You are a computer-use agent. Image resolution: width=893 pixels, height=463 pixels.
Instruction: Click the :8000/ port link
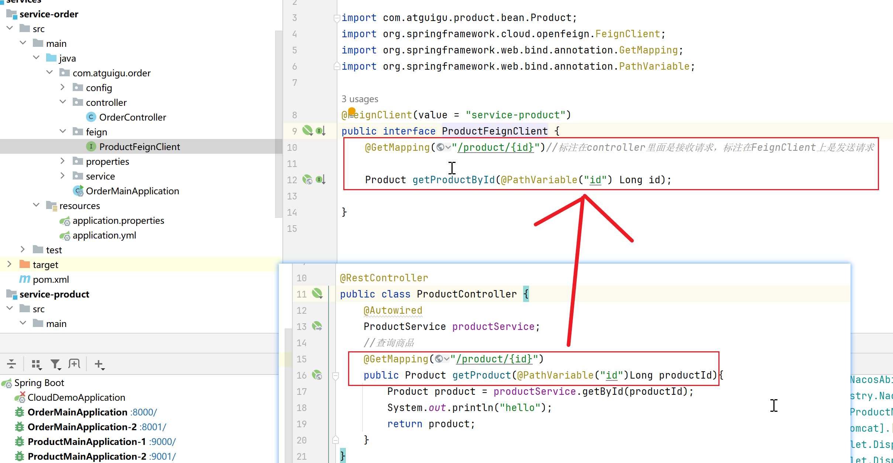pos(143,412)
